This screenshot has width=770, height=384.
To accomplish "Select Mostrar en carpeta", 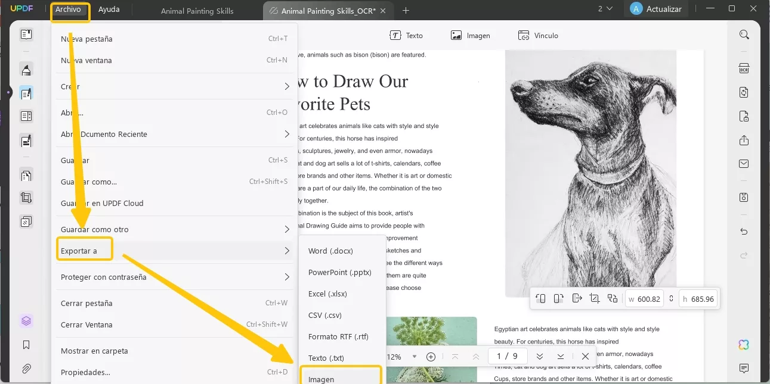I will 174,351.
